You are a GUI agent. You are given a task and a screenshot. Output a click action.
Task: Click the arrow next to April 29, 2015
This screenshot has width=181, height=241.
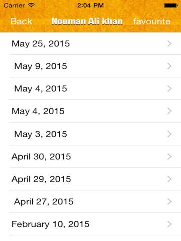tap(169, 179)
